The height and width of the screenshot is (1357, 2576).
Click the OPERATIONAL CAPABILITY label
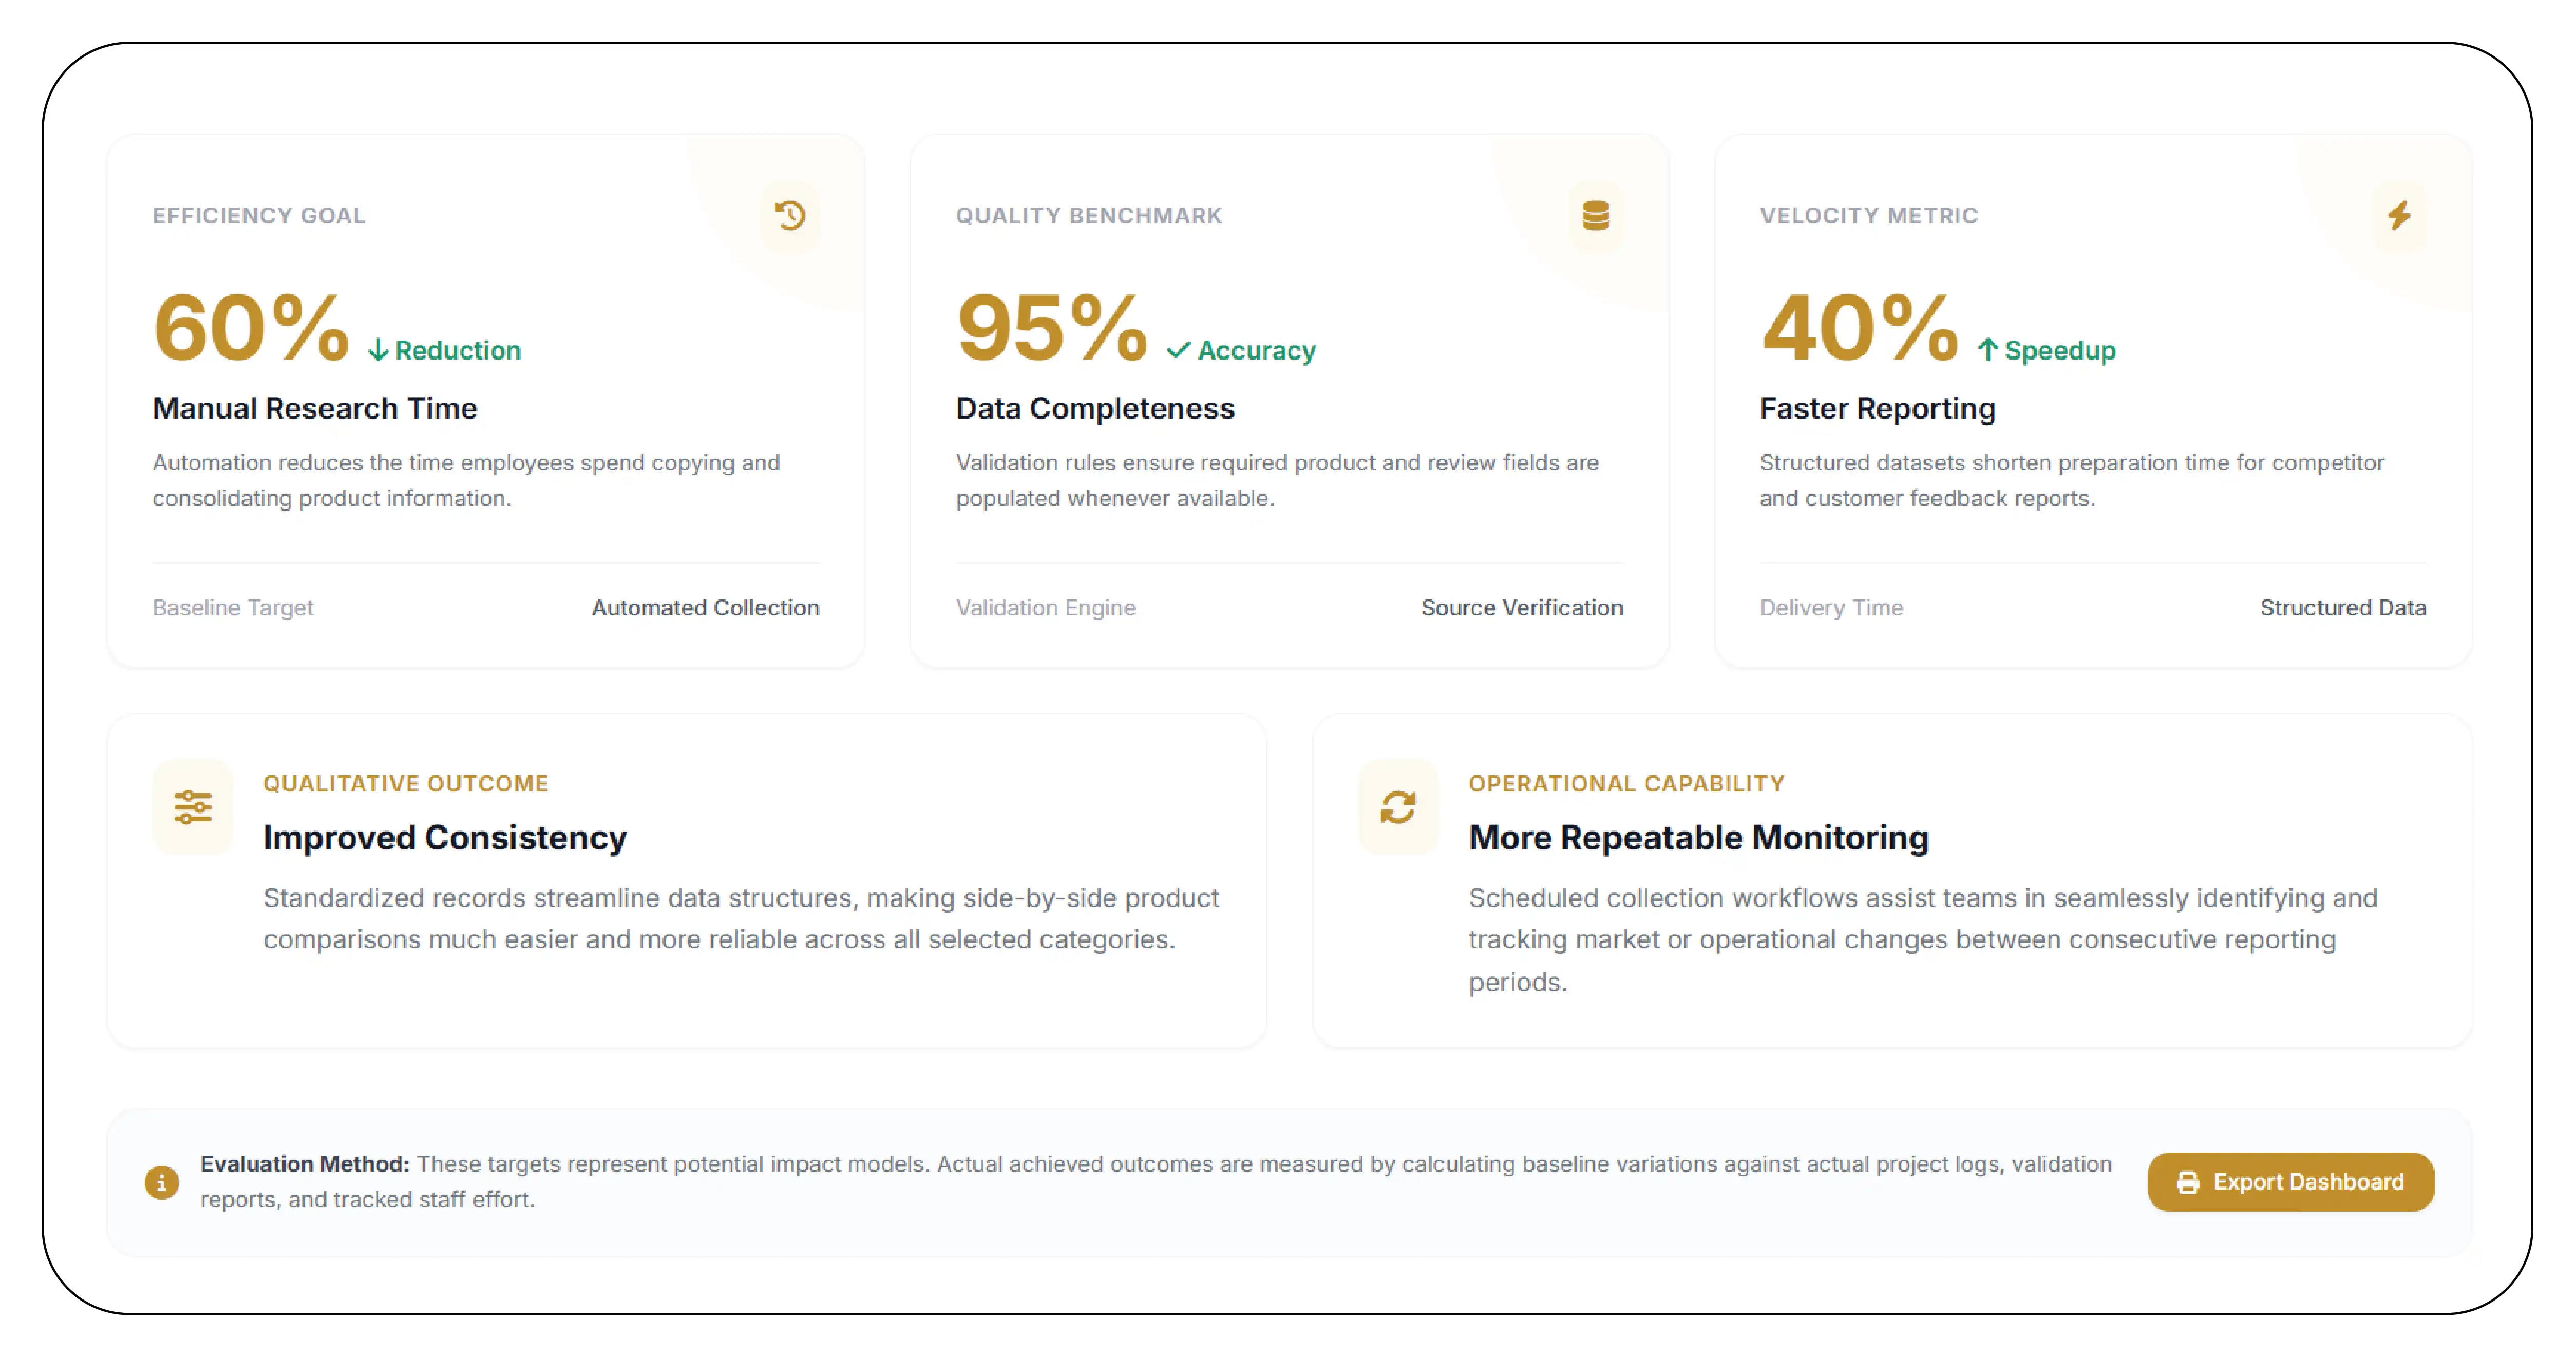(x=1626, y=784)
